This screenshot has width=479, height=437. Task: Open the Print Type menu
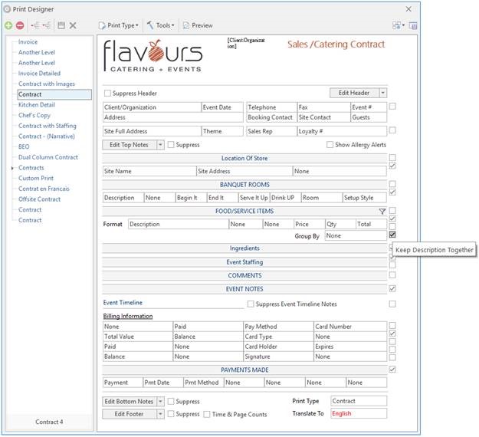click(x=119, y=25)
